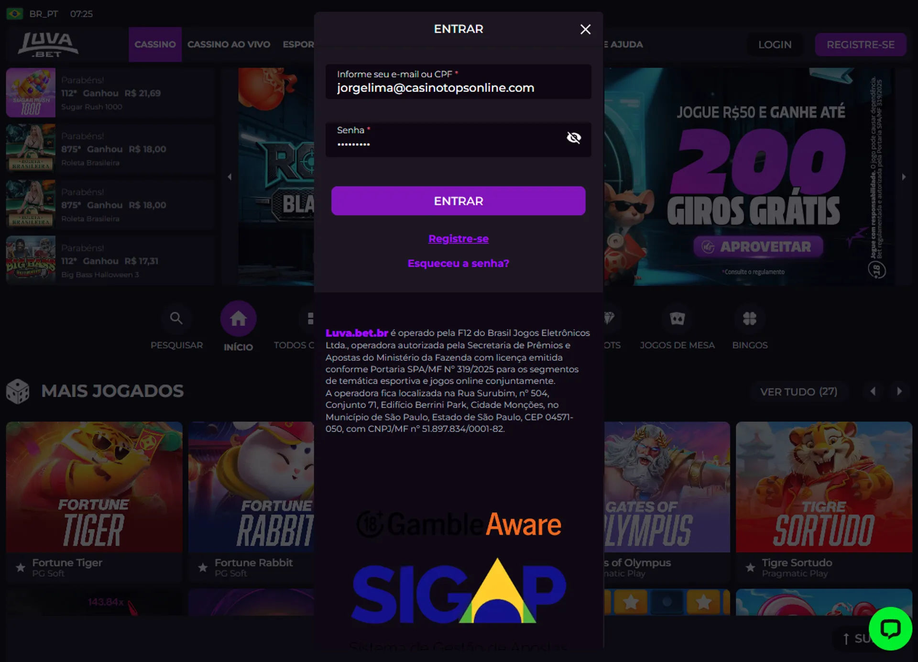Switch to the CASSINO AO VIVO tab

click(x=229, y=44)
